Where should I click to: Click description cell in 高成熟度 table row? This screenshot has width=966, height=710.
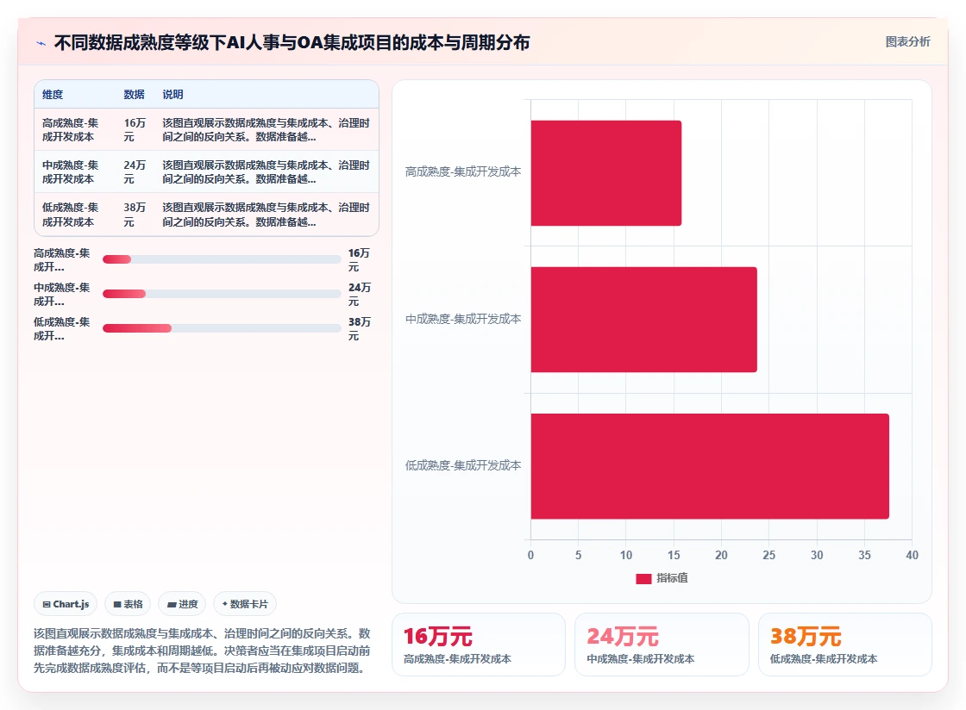click(267, 130)
